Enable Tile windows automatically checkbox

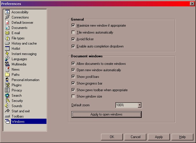pyautogui.click(x=73, y=32)
